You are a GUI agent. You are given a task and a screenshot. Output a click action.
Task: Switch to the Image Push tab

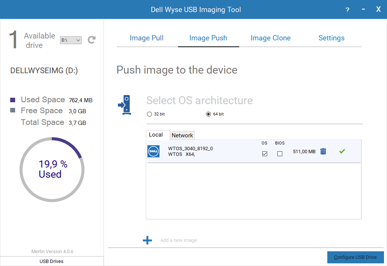point(208,38)
